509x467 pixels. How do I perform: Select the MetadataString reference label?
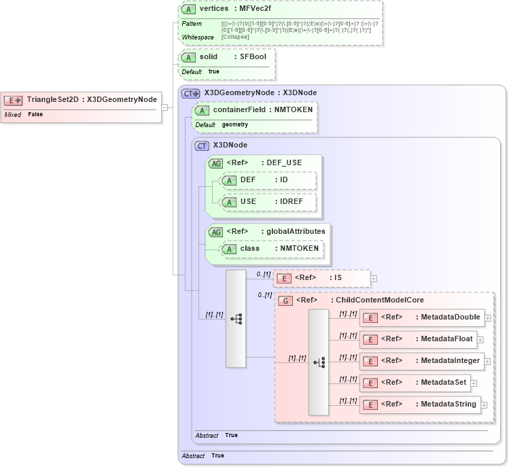tap(429, 404)
